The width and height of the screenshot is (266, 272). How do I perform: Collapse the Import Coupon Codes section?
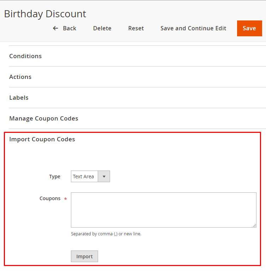[42, 139]
